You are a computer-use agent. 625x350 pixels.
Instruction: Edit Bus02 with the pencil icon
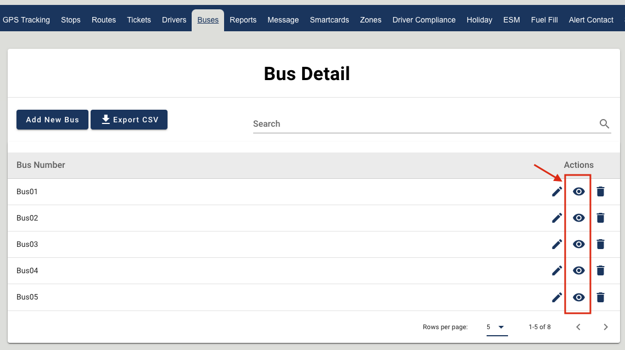click(x=557, y=218)
